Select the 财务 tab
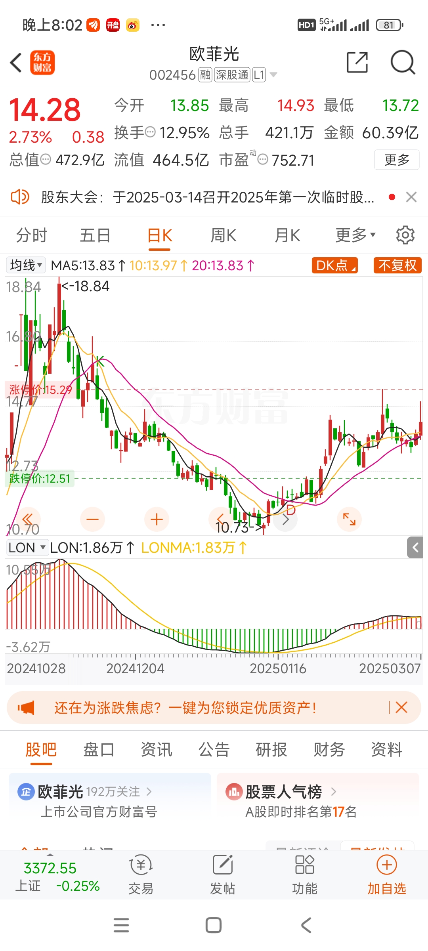The width and height of the screenshot is (428, 951). 329,750
